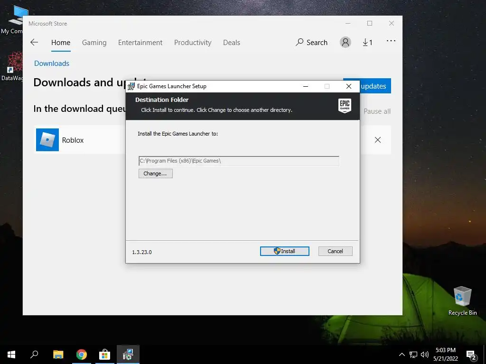
Task: Click the destination folder path field
Action: [239, 161]
